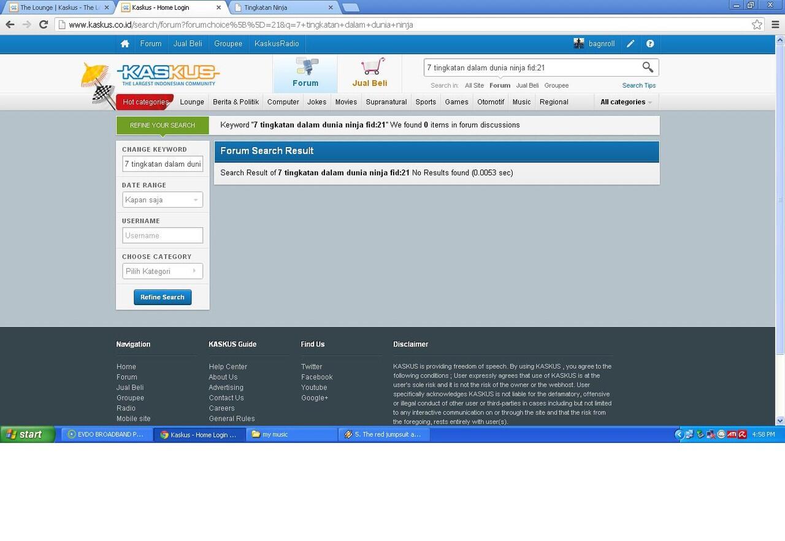Screen dimensions: 785x541
Task: Open my music folder taskbar item
Action: (x=291, y=434)
